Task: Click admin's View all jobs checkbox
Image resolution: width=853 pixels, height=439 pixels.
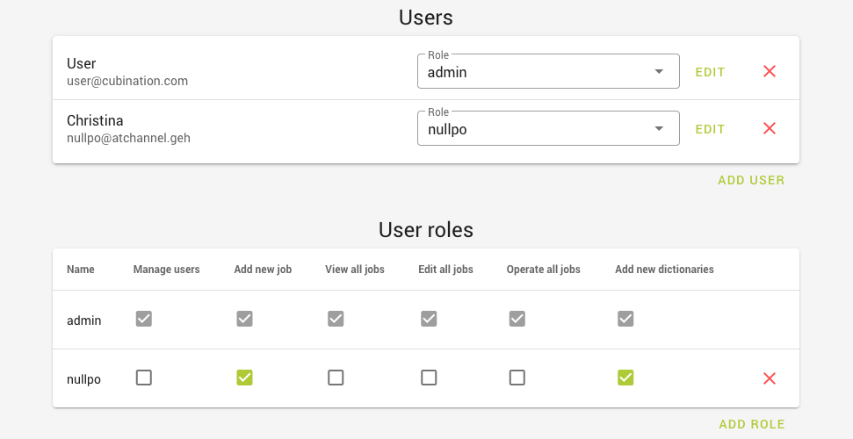Action: [x=336, y=320]
